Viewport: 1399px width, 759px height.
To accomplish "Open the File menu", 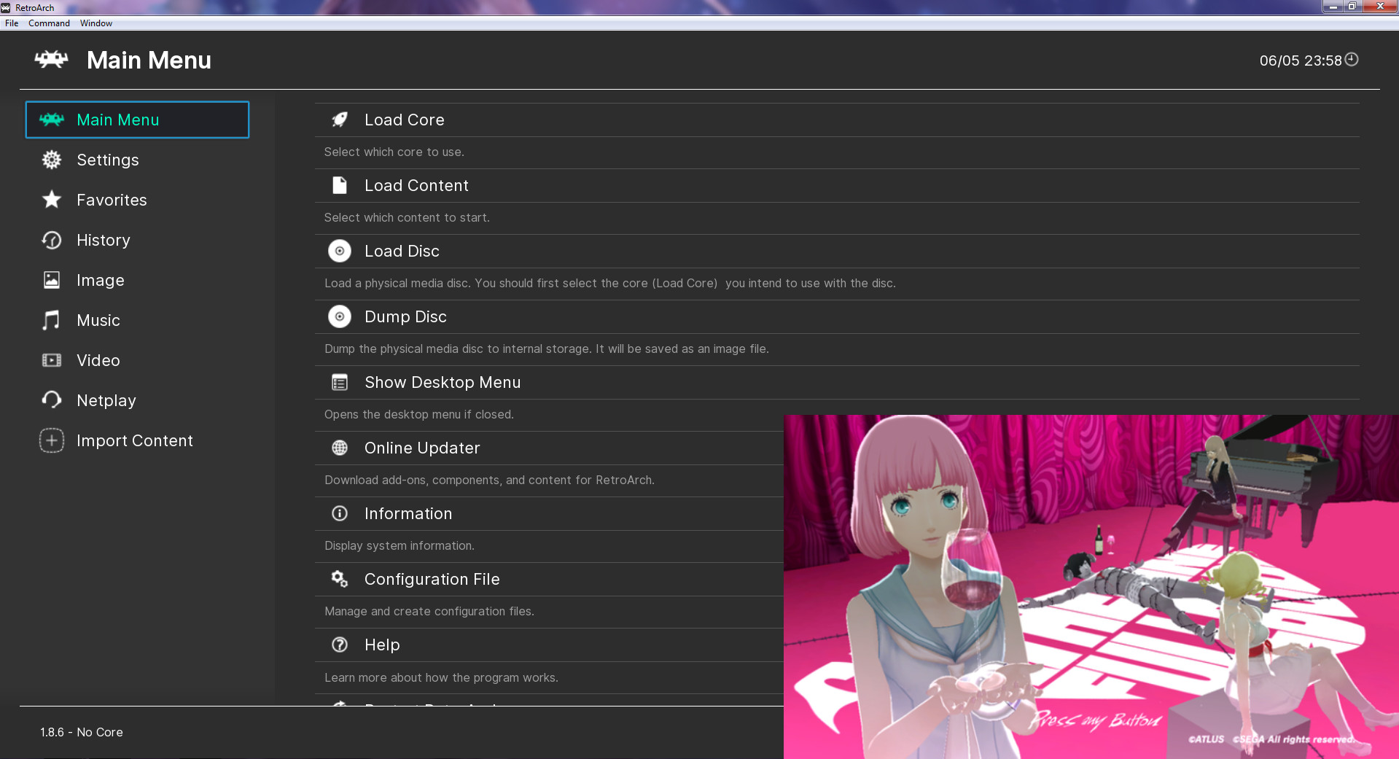I will click(12, 23).
